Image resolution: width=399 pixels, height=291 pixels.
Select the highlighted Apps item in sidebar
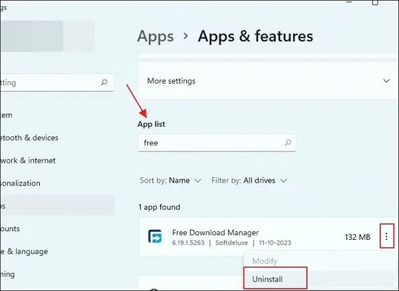57,205
